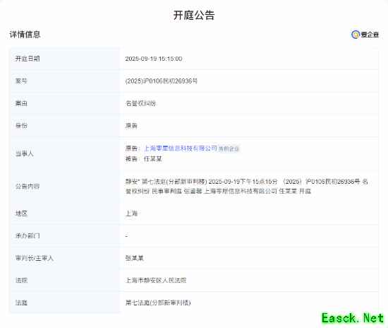
Task: Select the 当前企业 tag
Action: coord(229,148)
